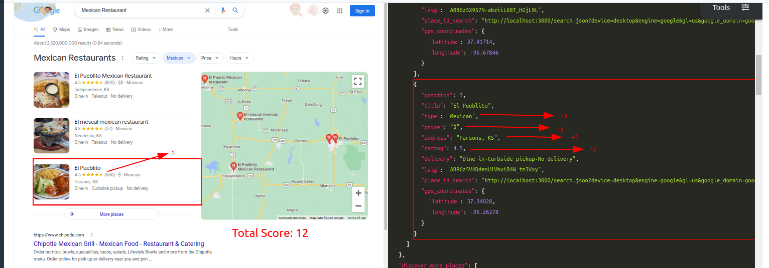Open the three-dot menu next to chipotle.com URL
The image size is (769, 268).
[91, 235]
